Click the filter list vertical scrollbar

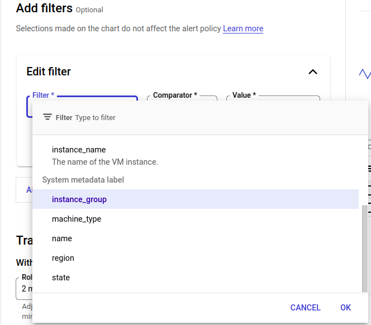[x=365, y=248]
